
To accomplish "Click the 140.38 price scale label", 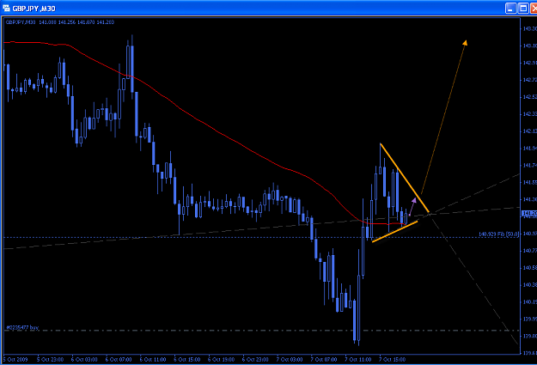I will pos(529,284).
